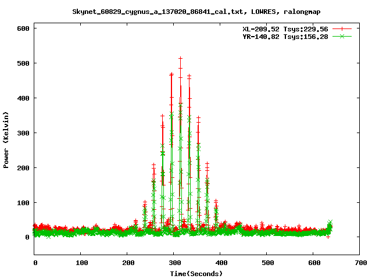372x279 pixels.
Task: Click the x-axis tick label 0
Action: tap(35, 263)
